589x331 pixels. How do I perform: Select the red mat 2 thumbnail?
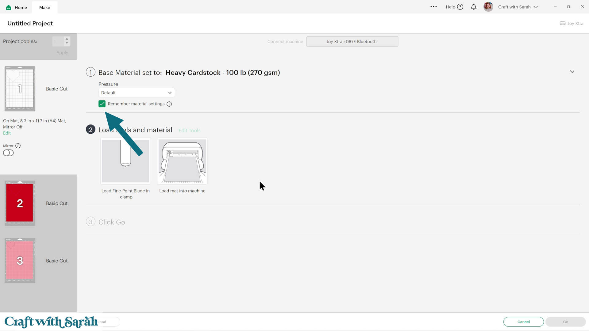tap(20, 203)
